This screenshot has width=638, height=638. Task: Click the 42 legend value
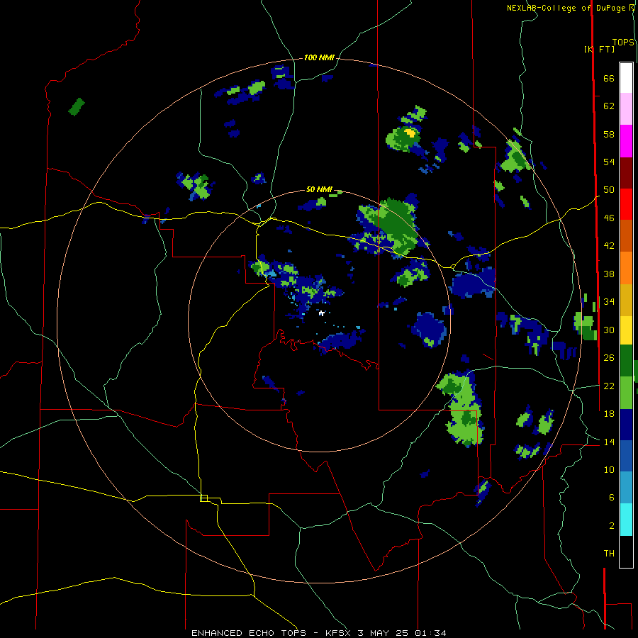click(609, 246)
